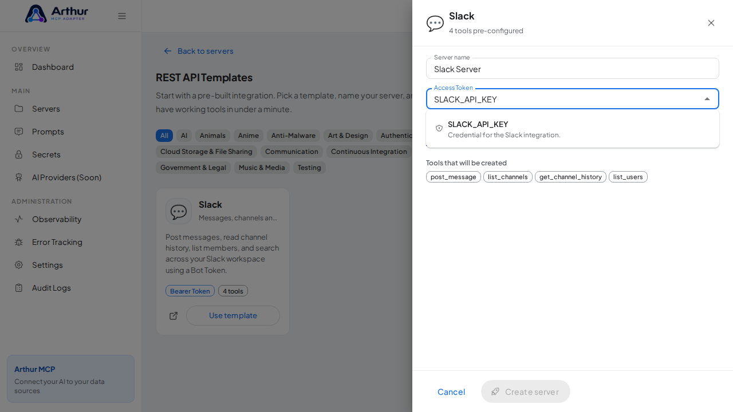Select the All category filter chip

164,136
